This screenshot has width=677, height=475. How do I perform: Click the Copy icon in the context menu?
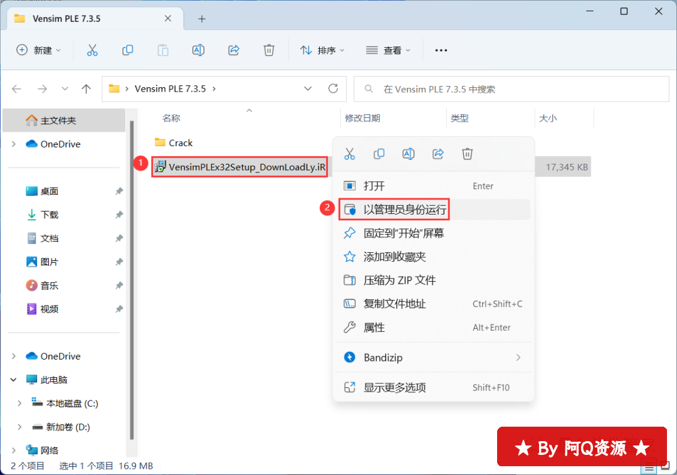(379, 154)
